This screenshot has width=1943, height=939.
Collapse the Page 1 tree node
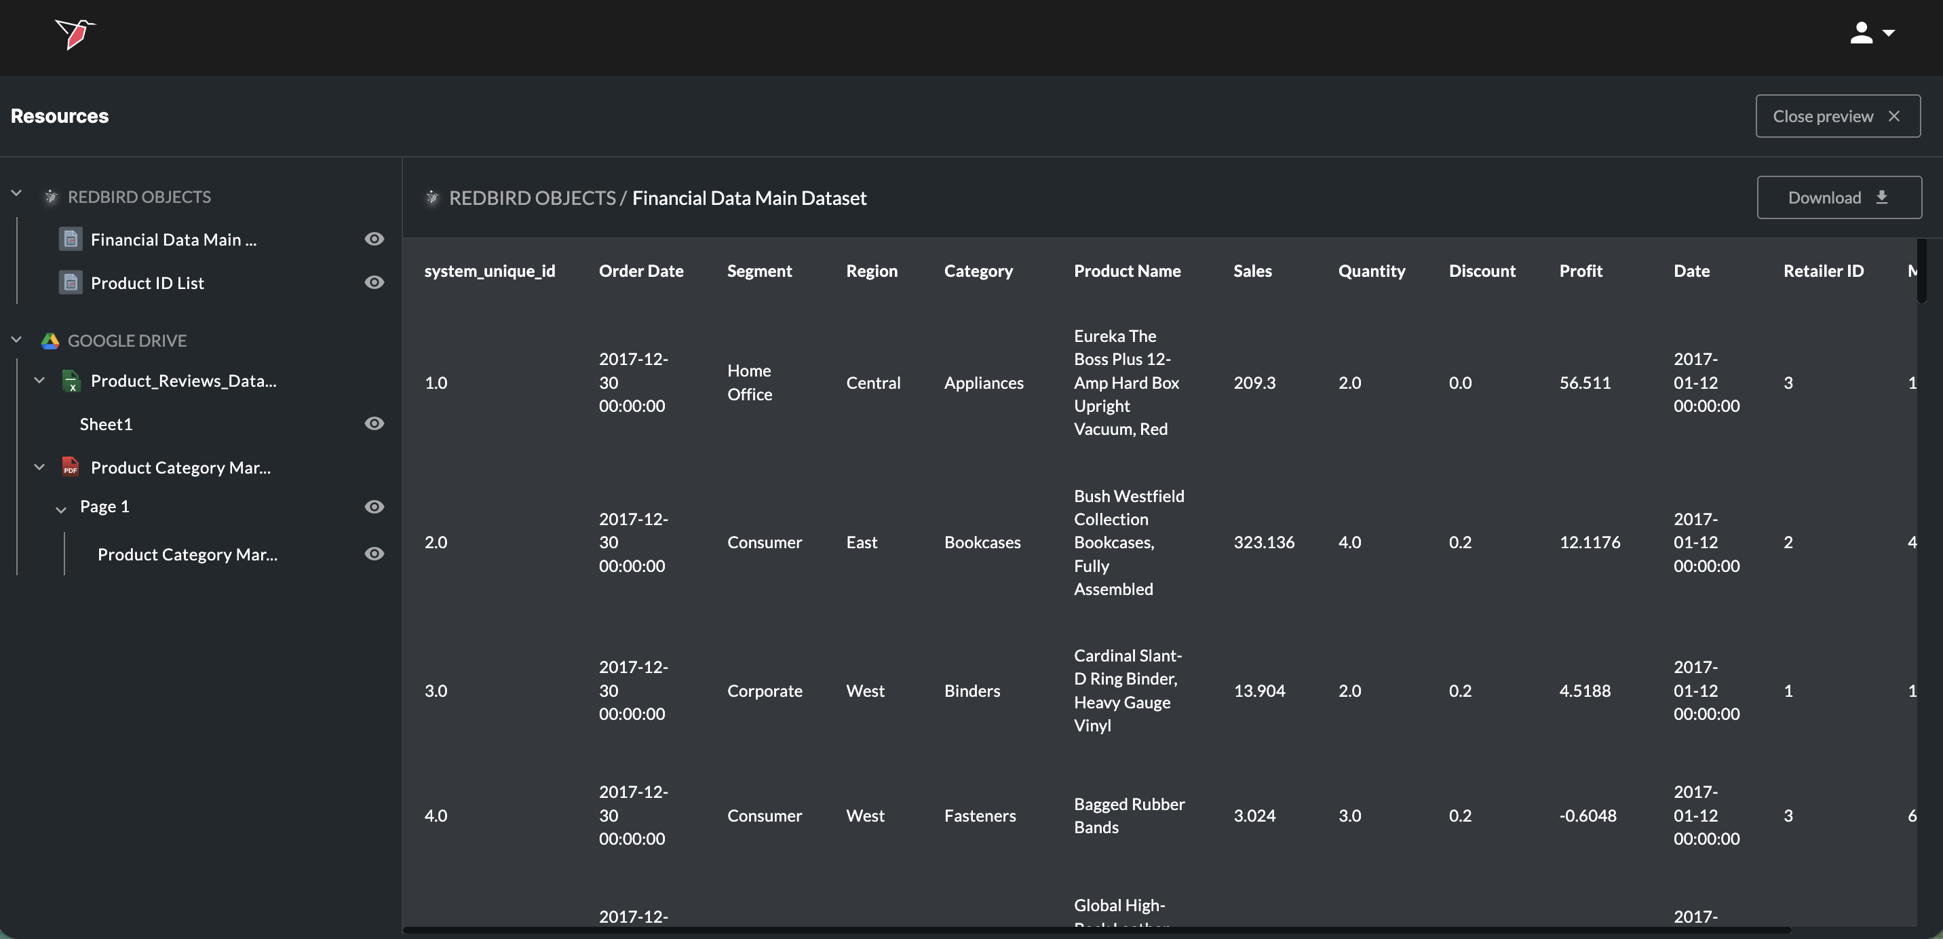point(61,510)
